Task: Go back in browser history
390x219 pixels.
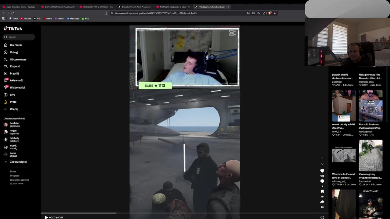Action: [3, 13]
